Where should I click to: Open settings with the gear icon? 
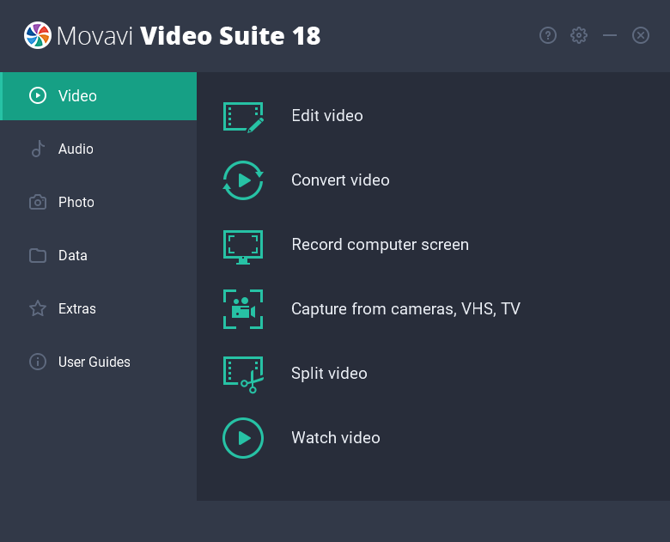click(x=579, y=35)
